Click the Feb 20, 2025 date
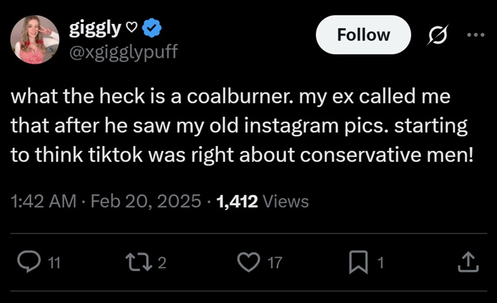Screen dimensions: 497x303 click(147, 201)
